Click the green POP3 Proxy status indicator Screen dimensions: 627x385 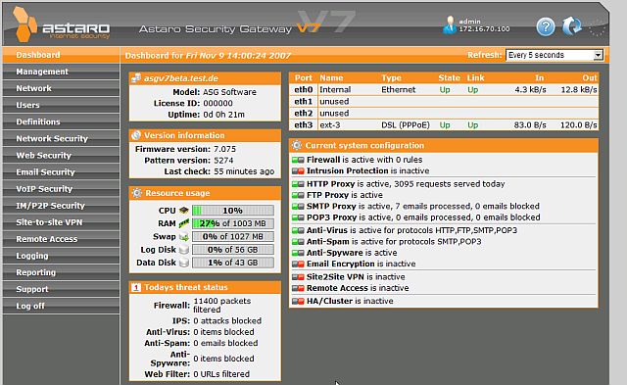click(298, 217)
